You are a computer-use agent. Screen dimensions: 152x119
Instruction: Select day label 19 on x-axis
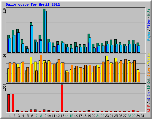point(89,116)
